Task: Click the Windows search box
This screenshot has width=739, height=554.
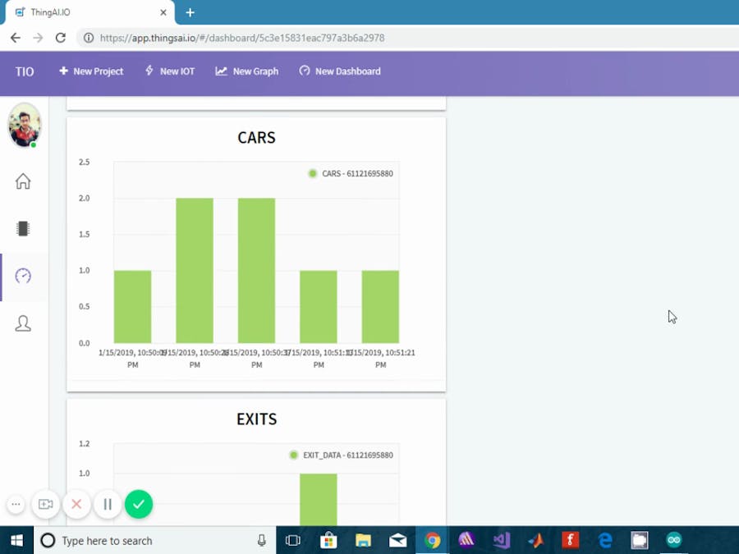Action: pyautogui.click(x=154, y=540)
